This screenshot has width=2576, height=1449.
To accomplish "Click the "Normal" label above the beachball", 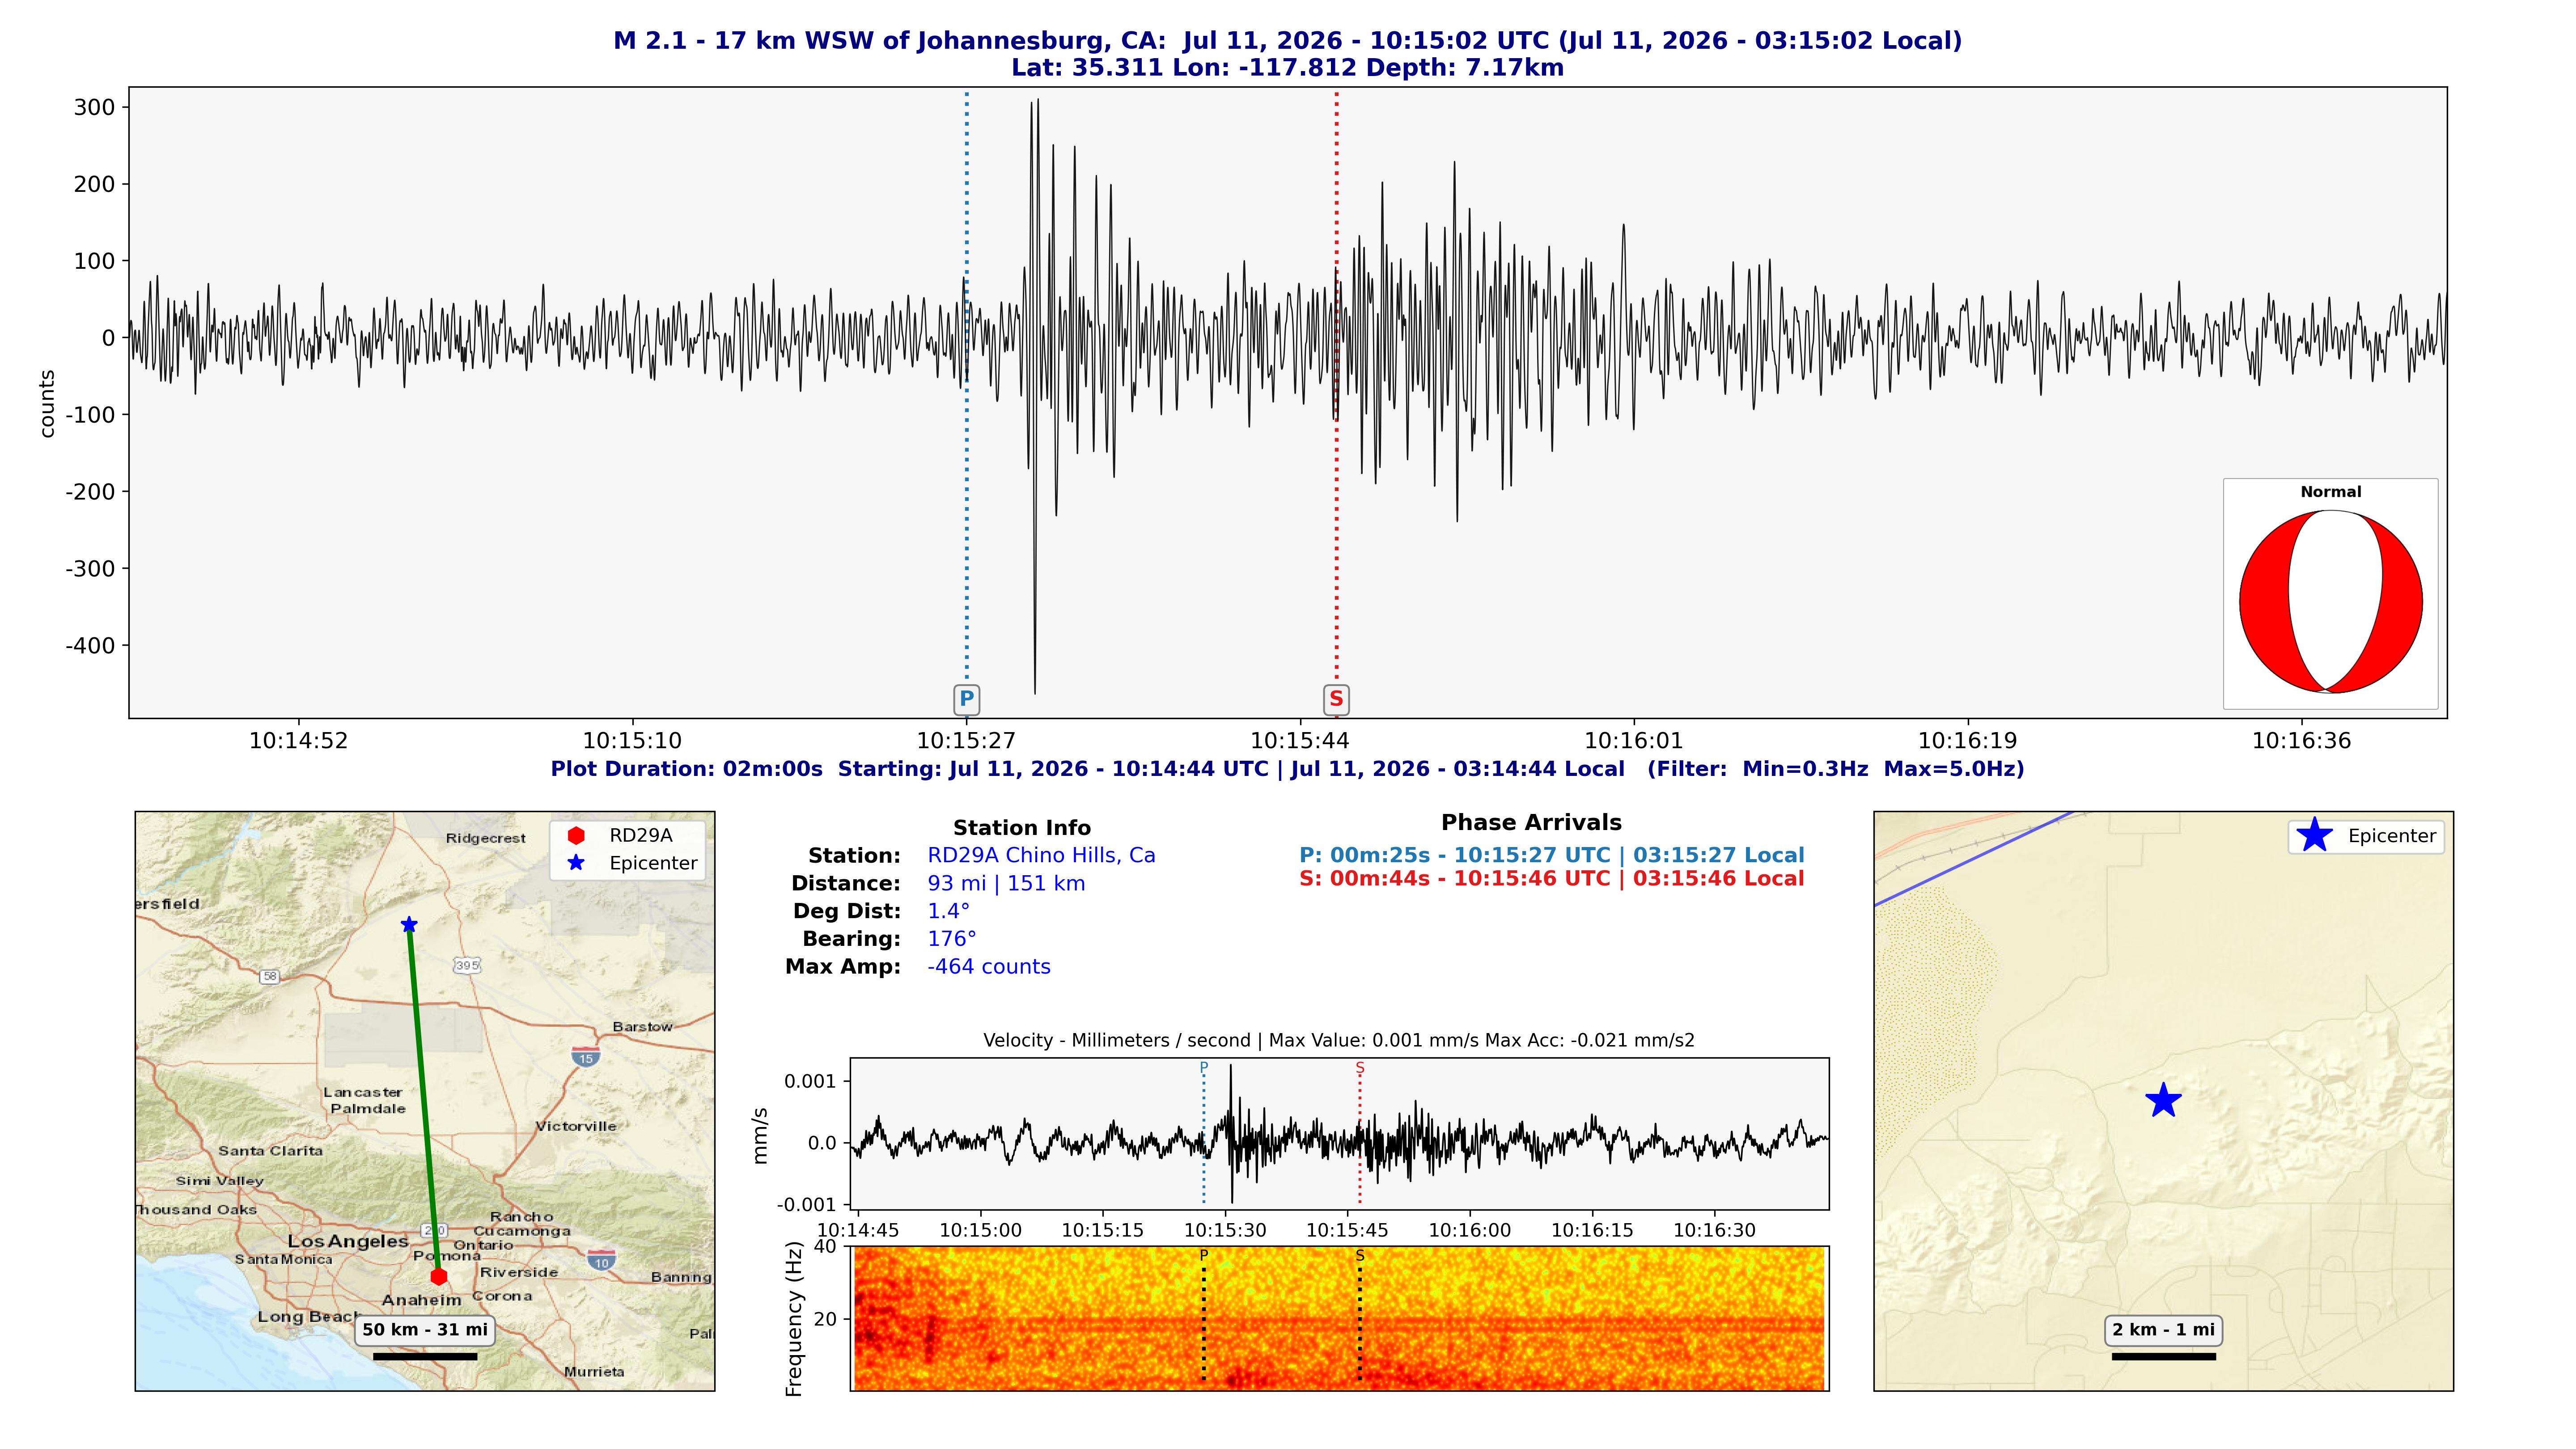I will coord(2330,492).
